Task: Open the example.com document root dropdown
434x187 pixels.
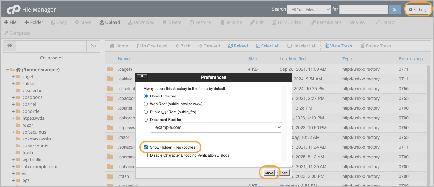Action: coord(216,128)
